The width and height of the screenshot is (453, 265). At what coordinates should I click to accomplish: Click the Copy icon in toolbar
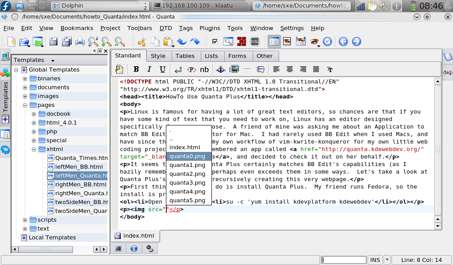(x=155, y=42)
